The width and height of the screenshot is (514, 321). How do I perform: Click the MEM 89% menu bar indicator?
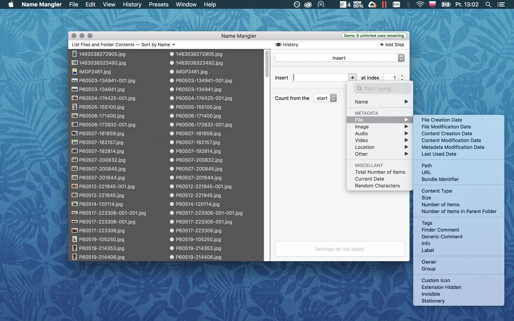pyautogui.click(x=358, y=4)
